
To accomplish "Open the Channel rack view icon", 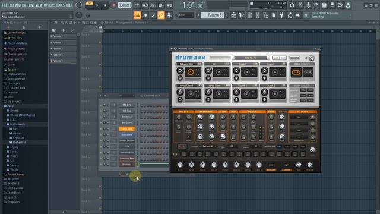I will [x=249, y=15].
